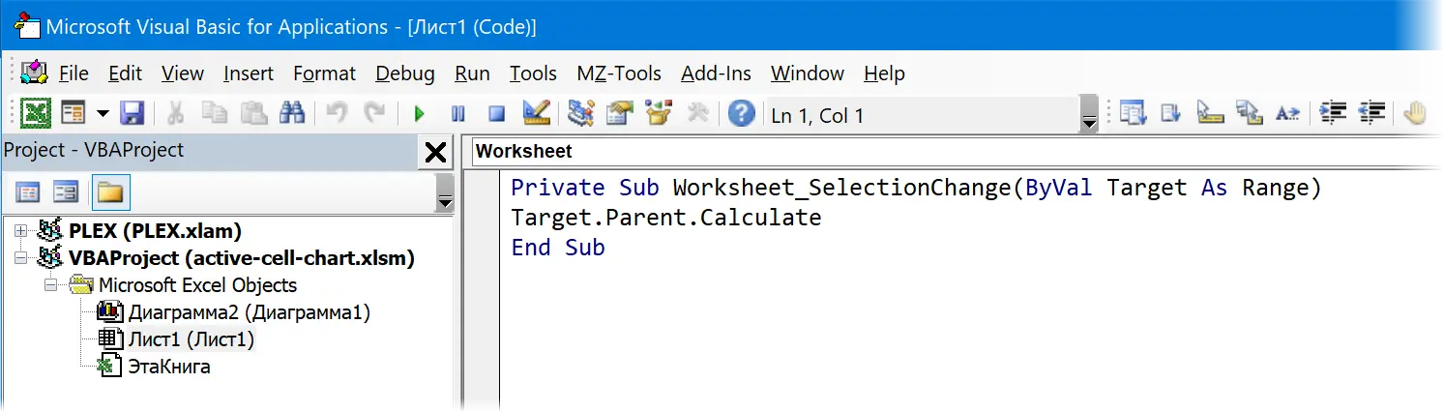Viewport: 1444px width, 412px height.
Task: Click the Cut scissors icon
Action: tap(175, 114)
